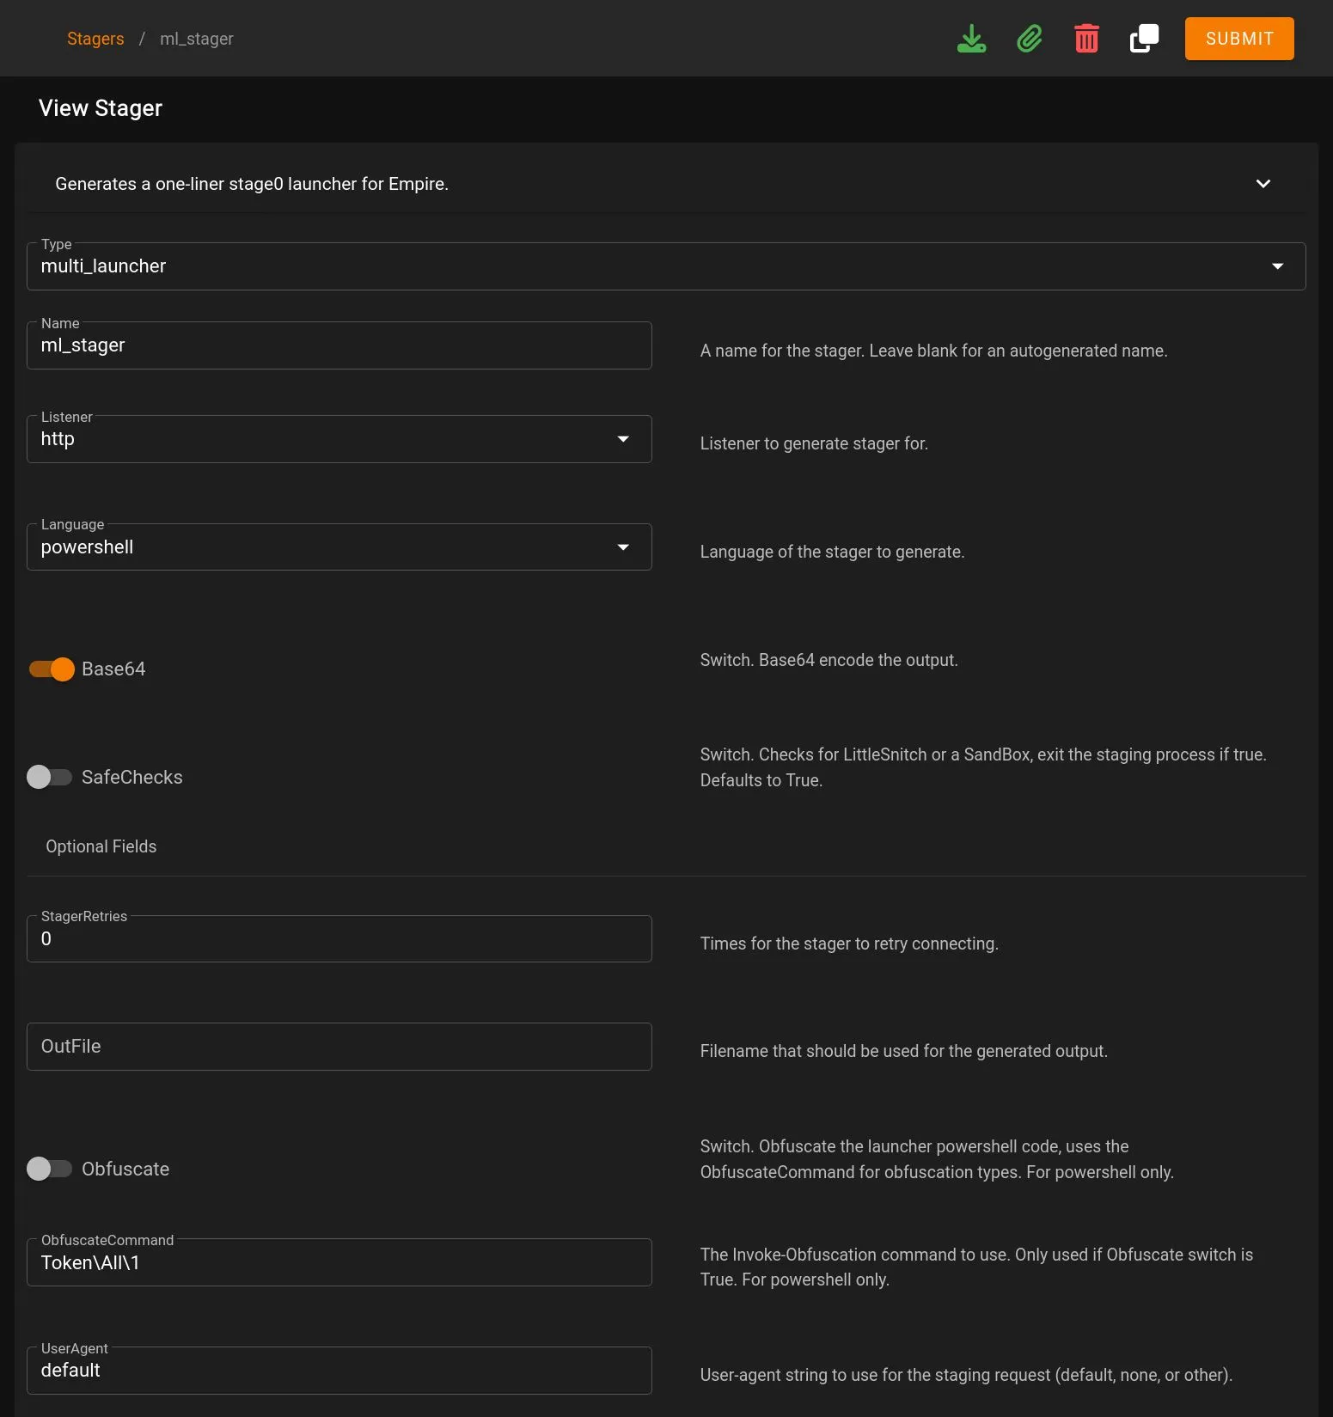
Task: Submit the stager form
Action: click(1238, 39)
